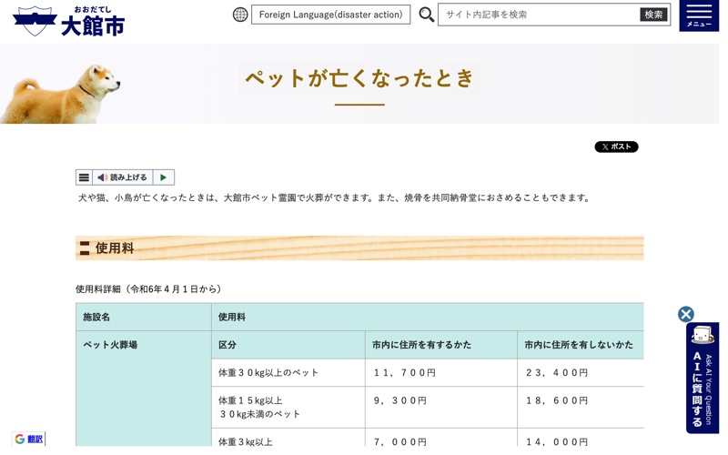This screenshot has width=728, height=455.
Task: Select the 使用料詳細（令和6年4月1日から） text
Action: 149,288
